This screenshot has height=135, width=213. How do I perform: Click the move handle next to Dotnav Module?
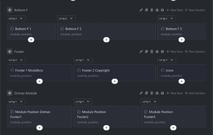(10, 93)
